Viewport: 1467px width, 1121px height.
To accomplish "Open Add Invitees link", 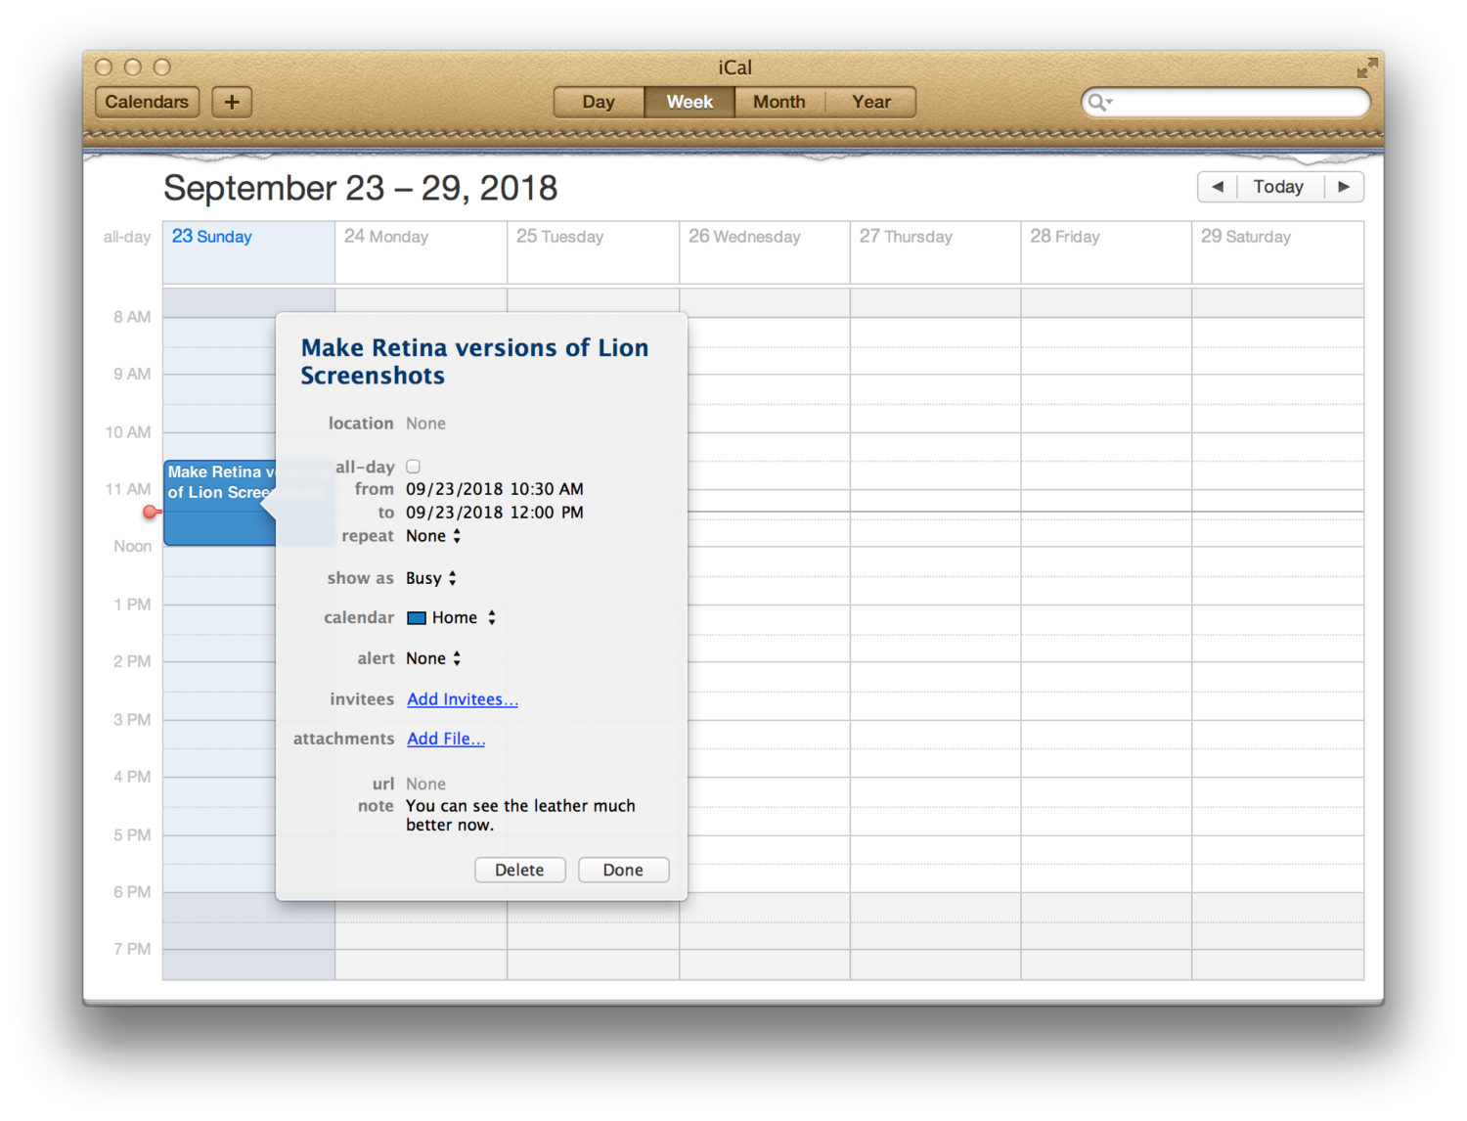I will coord(462,698).
